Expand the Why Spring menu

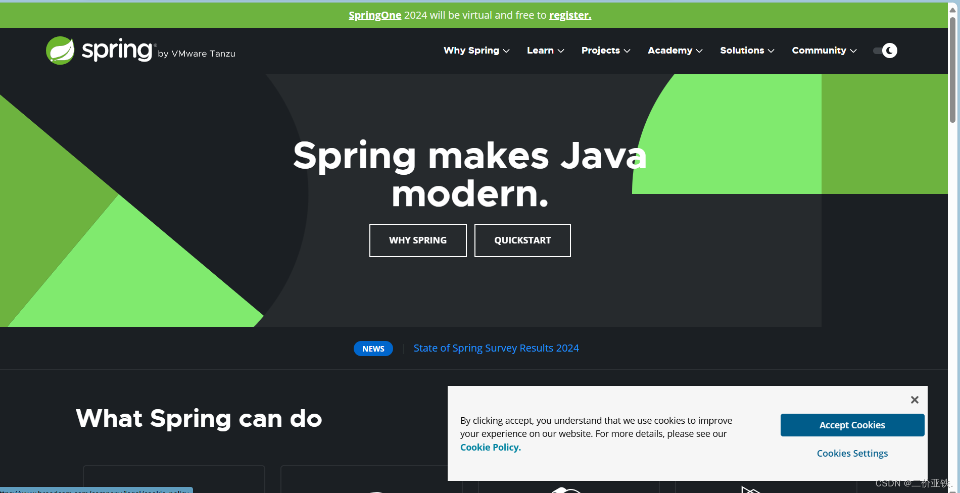(x=476, y=51)
